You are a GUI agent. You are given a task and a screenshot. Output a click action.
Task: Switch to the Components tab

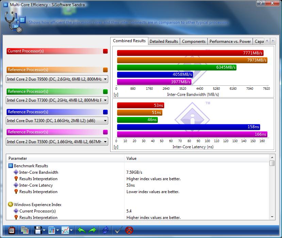pyautogui.click(x=194, y=41)
